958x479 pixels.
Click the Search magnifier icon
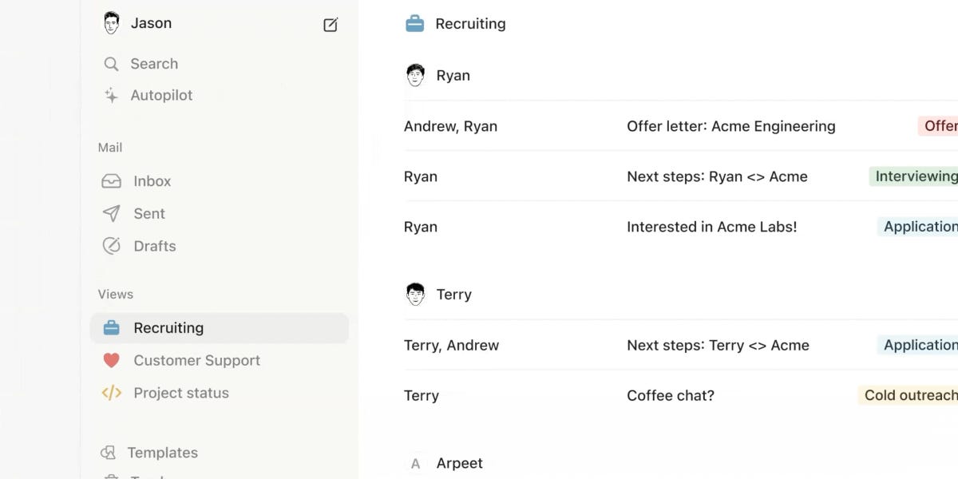(111, 63)
